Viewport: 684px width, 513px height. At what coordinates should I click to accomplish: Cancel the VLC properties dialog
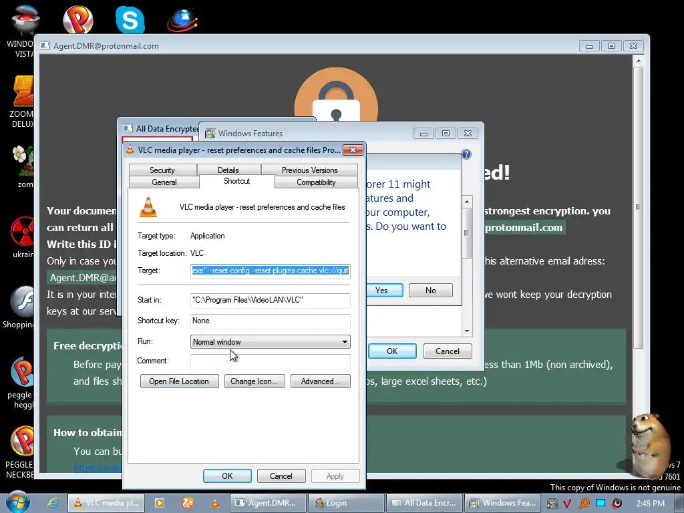point(281,476)
